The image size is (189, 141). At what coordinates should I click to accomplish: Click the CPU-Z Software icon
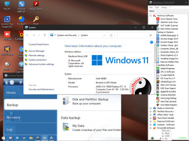[x=158, y=72]
